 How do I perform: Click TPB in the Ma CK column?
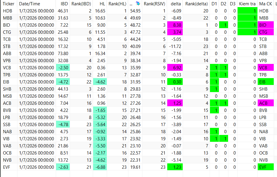(263, 75)
